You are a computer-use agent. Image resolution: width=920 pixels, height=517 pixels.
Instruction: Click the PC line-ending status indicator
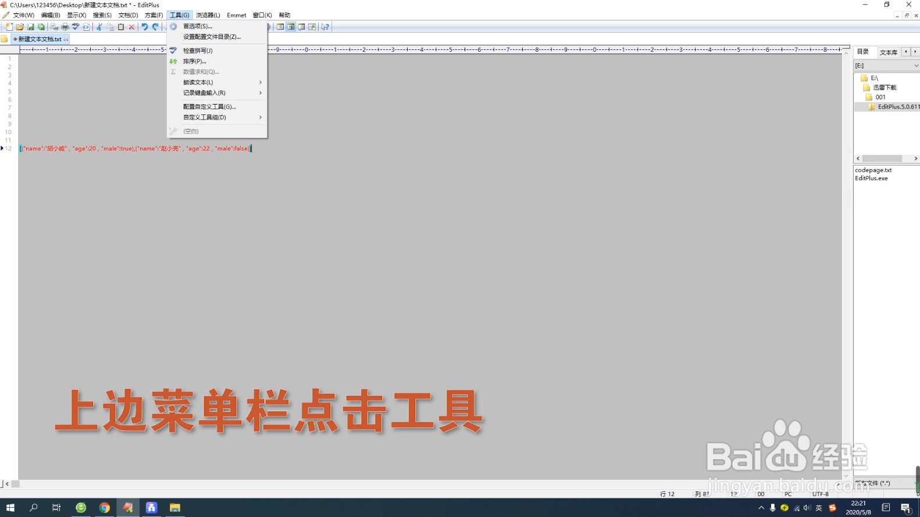(x=788, y=494)
